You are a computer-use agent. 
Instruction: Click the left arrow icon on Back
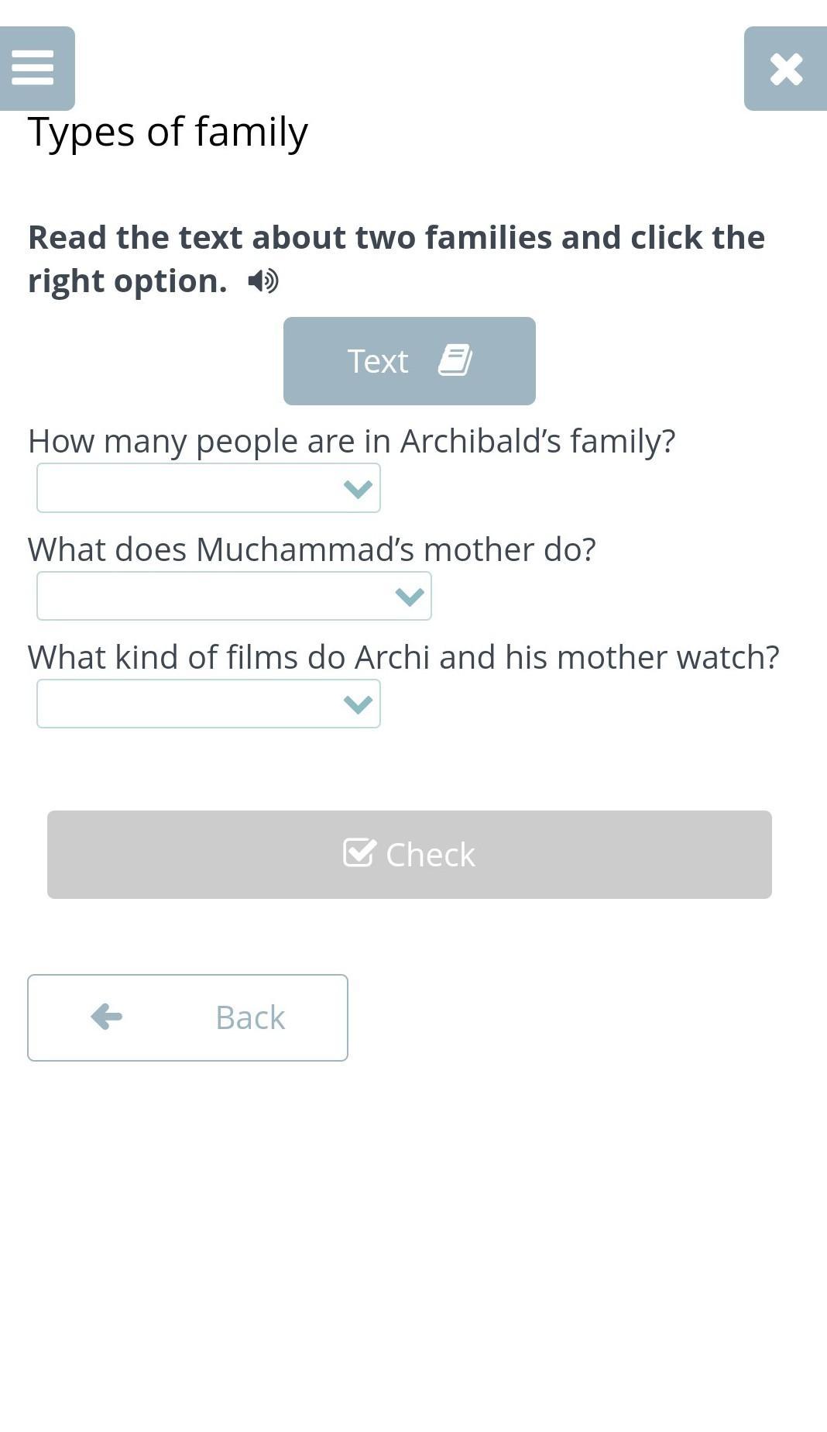point(107,1017)
